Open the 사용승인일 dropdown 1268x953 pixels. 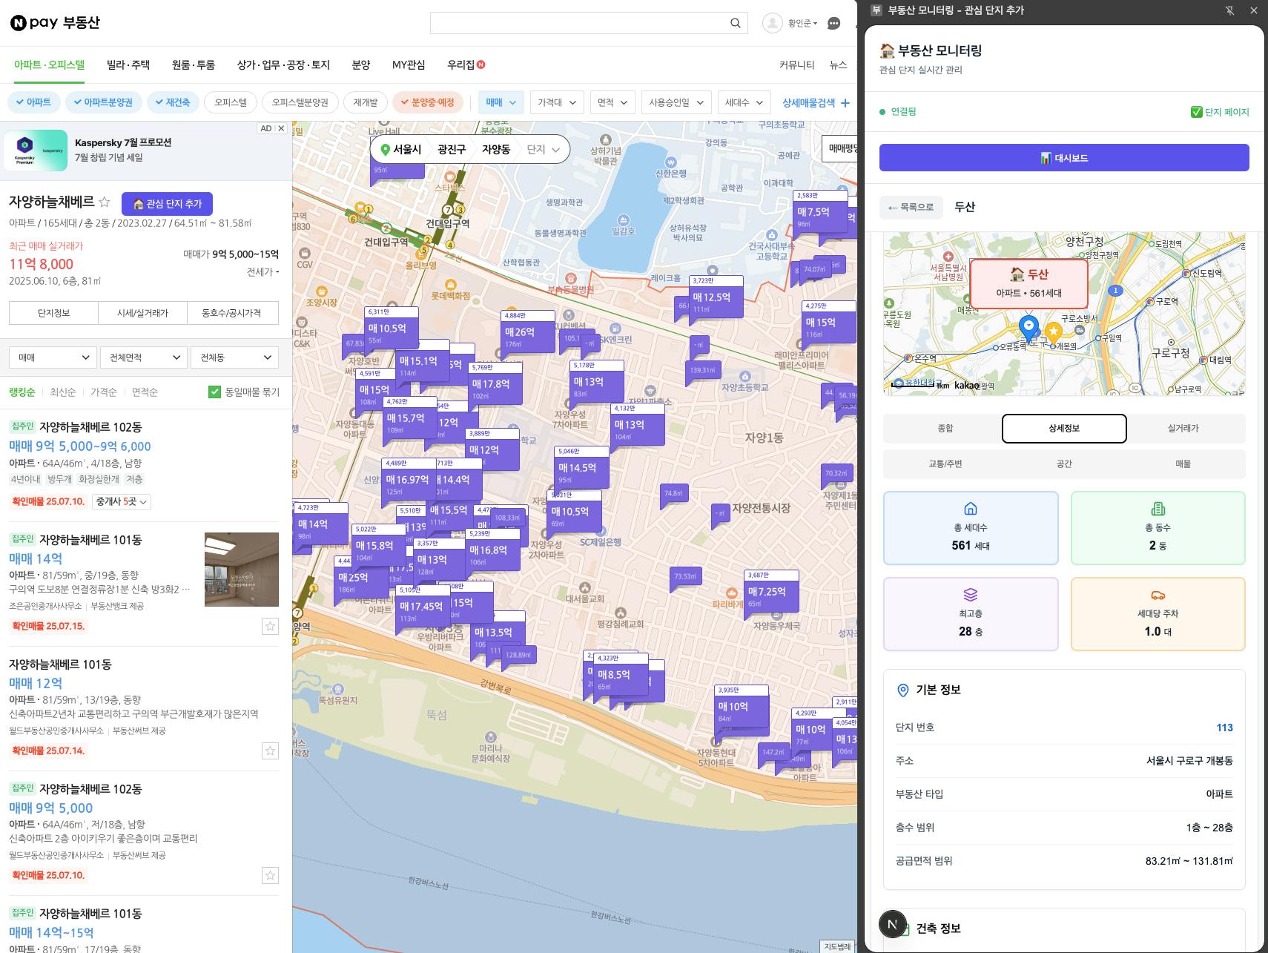coord(676,102)
